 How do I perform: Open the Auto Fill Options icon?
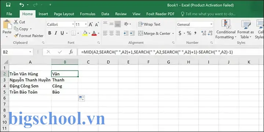(x=81, y=98)
